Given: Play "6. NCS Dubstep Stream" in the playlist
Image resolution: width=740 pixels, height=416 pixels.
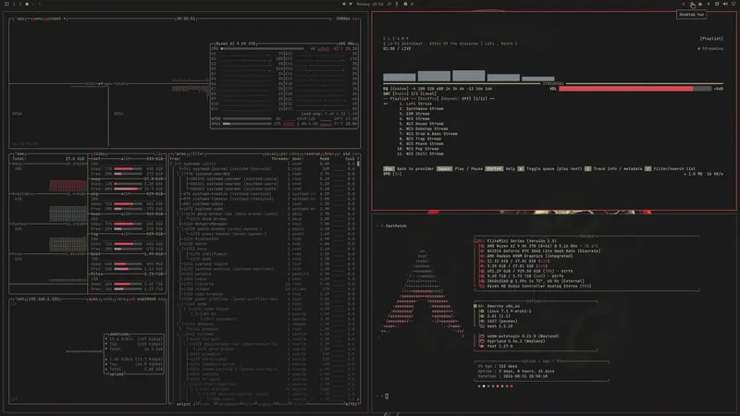Looking at the screenshot, I should (x=424, y=128).
